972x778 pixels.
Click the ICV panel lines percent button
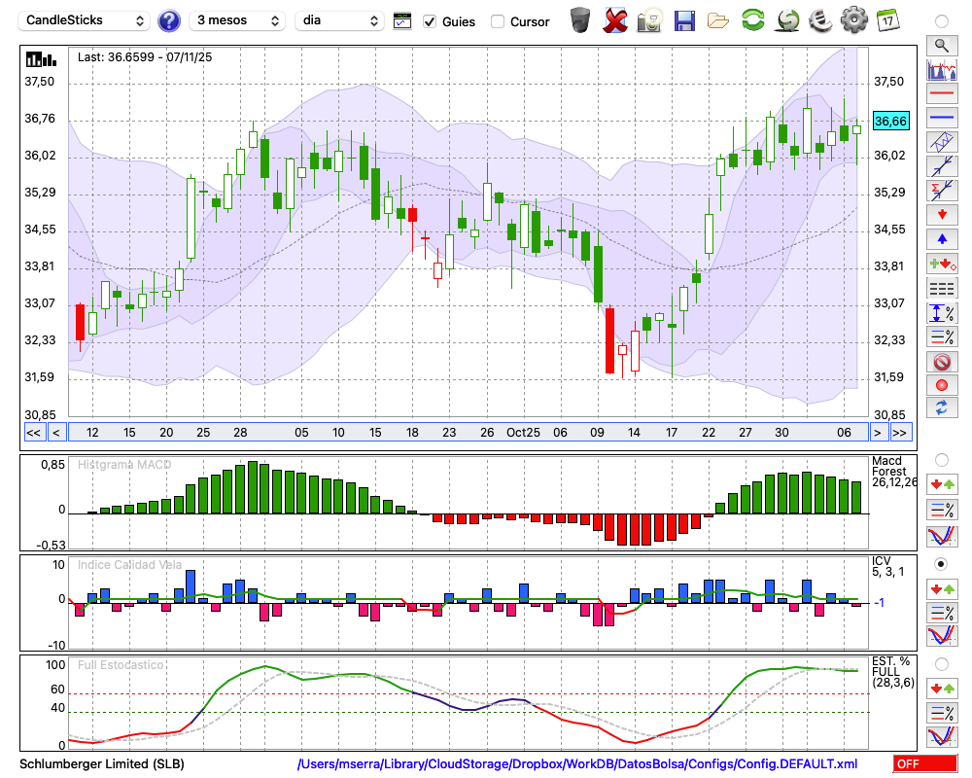942,613
